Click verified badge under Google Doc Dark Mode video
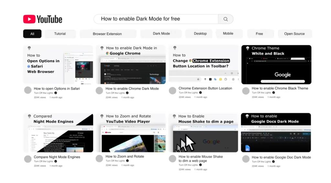 (x=273, y=162)
